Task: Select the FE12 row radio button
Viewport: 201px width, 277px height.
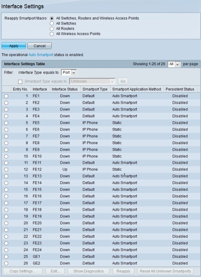Action: (x=6, y=170)
